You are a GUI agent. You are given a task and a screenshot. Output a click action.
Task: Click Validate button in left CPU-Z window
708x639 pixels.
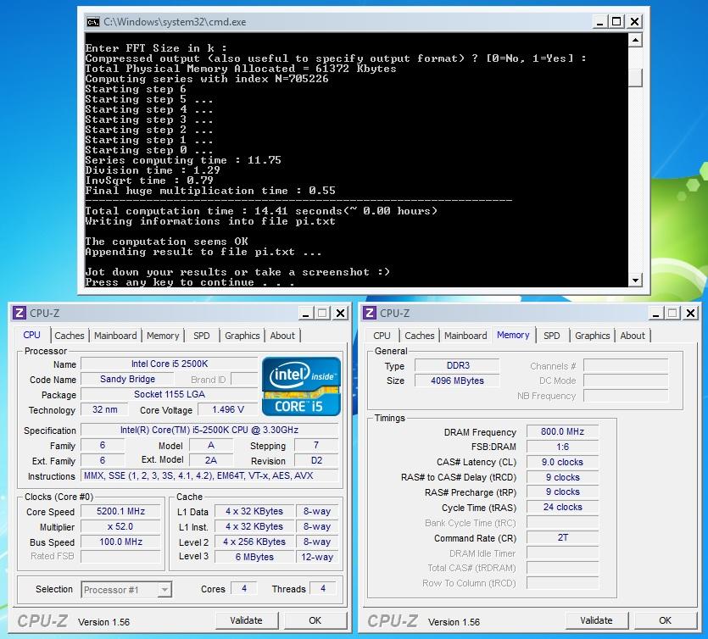pos(246,620)
